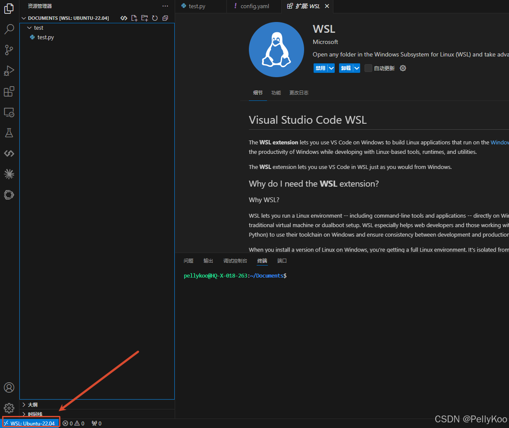This screenshot has height=428, width=509.
Task: Open the Extensions view in activity bar
Action: (9, 91)
